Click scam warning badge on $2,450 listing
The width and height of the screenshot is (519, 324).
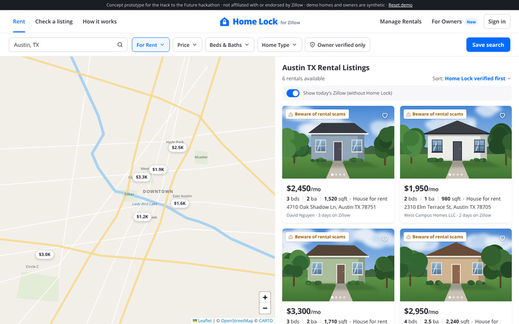point(317,114)
